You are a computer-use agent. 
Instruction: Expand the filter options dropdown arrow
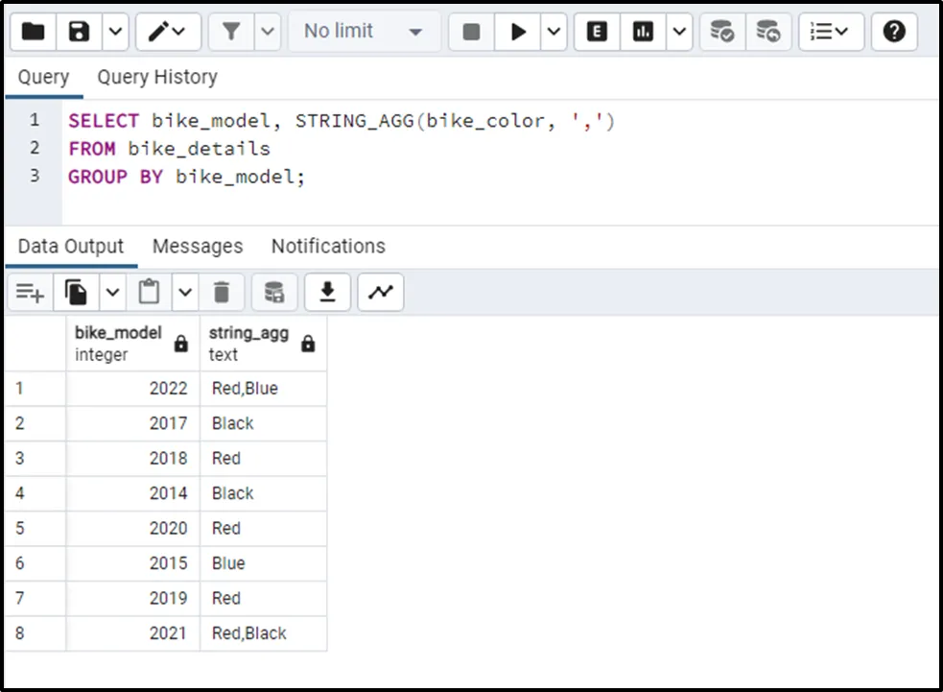(268, 32)
